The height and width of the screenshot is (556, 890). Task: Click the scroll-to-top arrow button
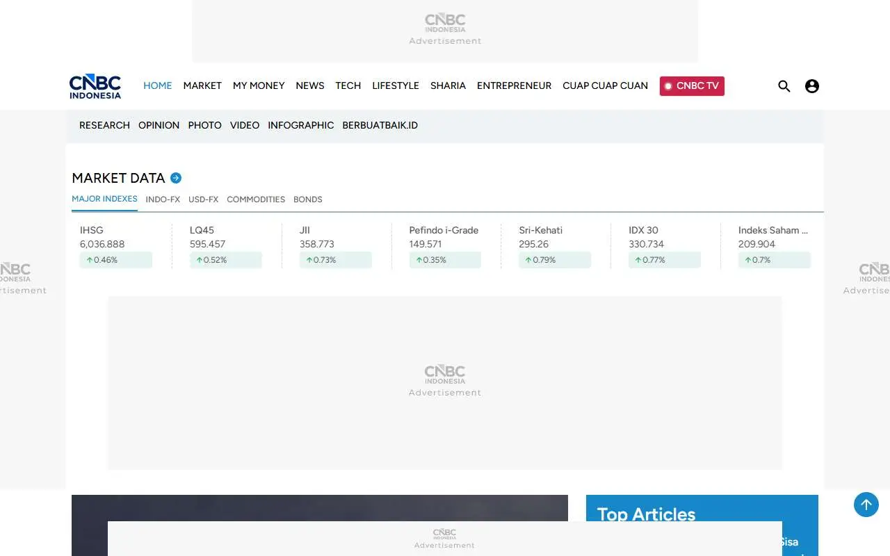pyautogui.click(x=866, y=505)
